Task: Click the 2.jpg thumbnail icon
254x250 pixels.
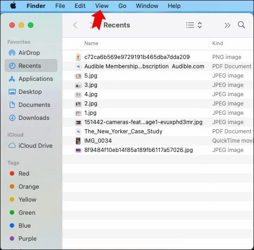Action: (78, 104)
